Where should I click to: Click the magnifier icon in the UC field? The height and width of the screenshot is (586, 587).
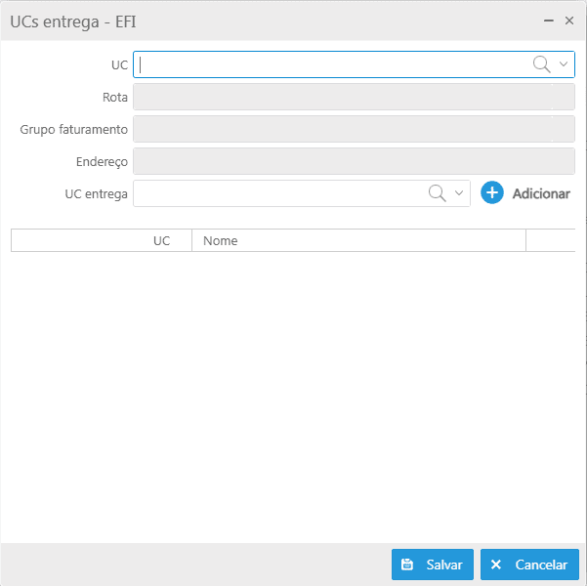click(540, 64)
